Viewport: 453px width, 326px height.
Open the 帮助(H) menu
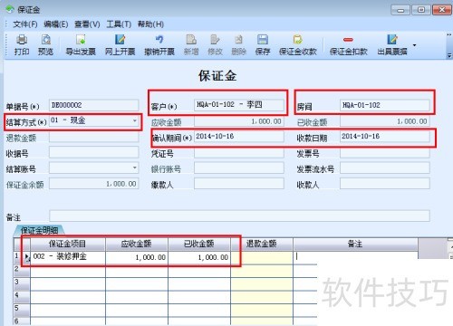click(x=150, y=24)
